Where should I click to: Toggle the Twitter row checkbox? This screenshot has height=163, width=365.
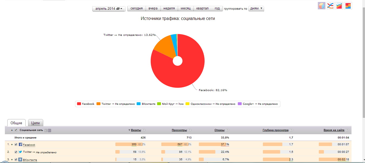pyautogui.click(x=16, y=152)
